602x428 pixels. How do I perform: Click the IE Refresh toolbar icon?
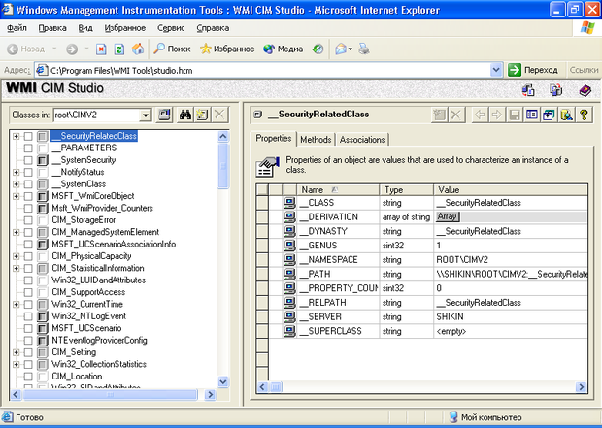(x=119, y=49)
